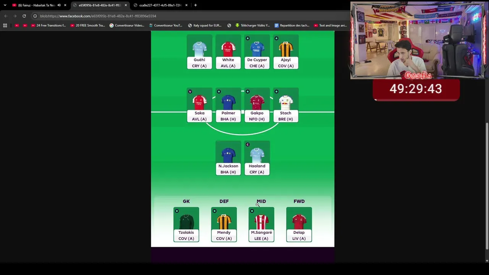Open the 'Télécharger Vidéo Y...' bookmark
The height and width of the screenshot is (275, 489).
[x=253, y=26]
